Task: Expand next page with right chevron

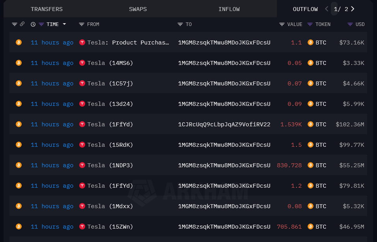Action: 353,9
